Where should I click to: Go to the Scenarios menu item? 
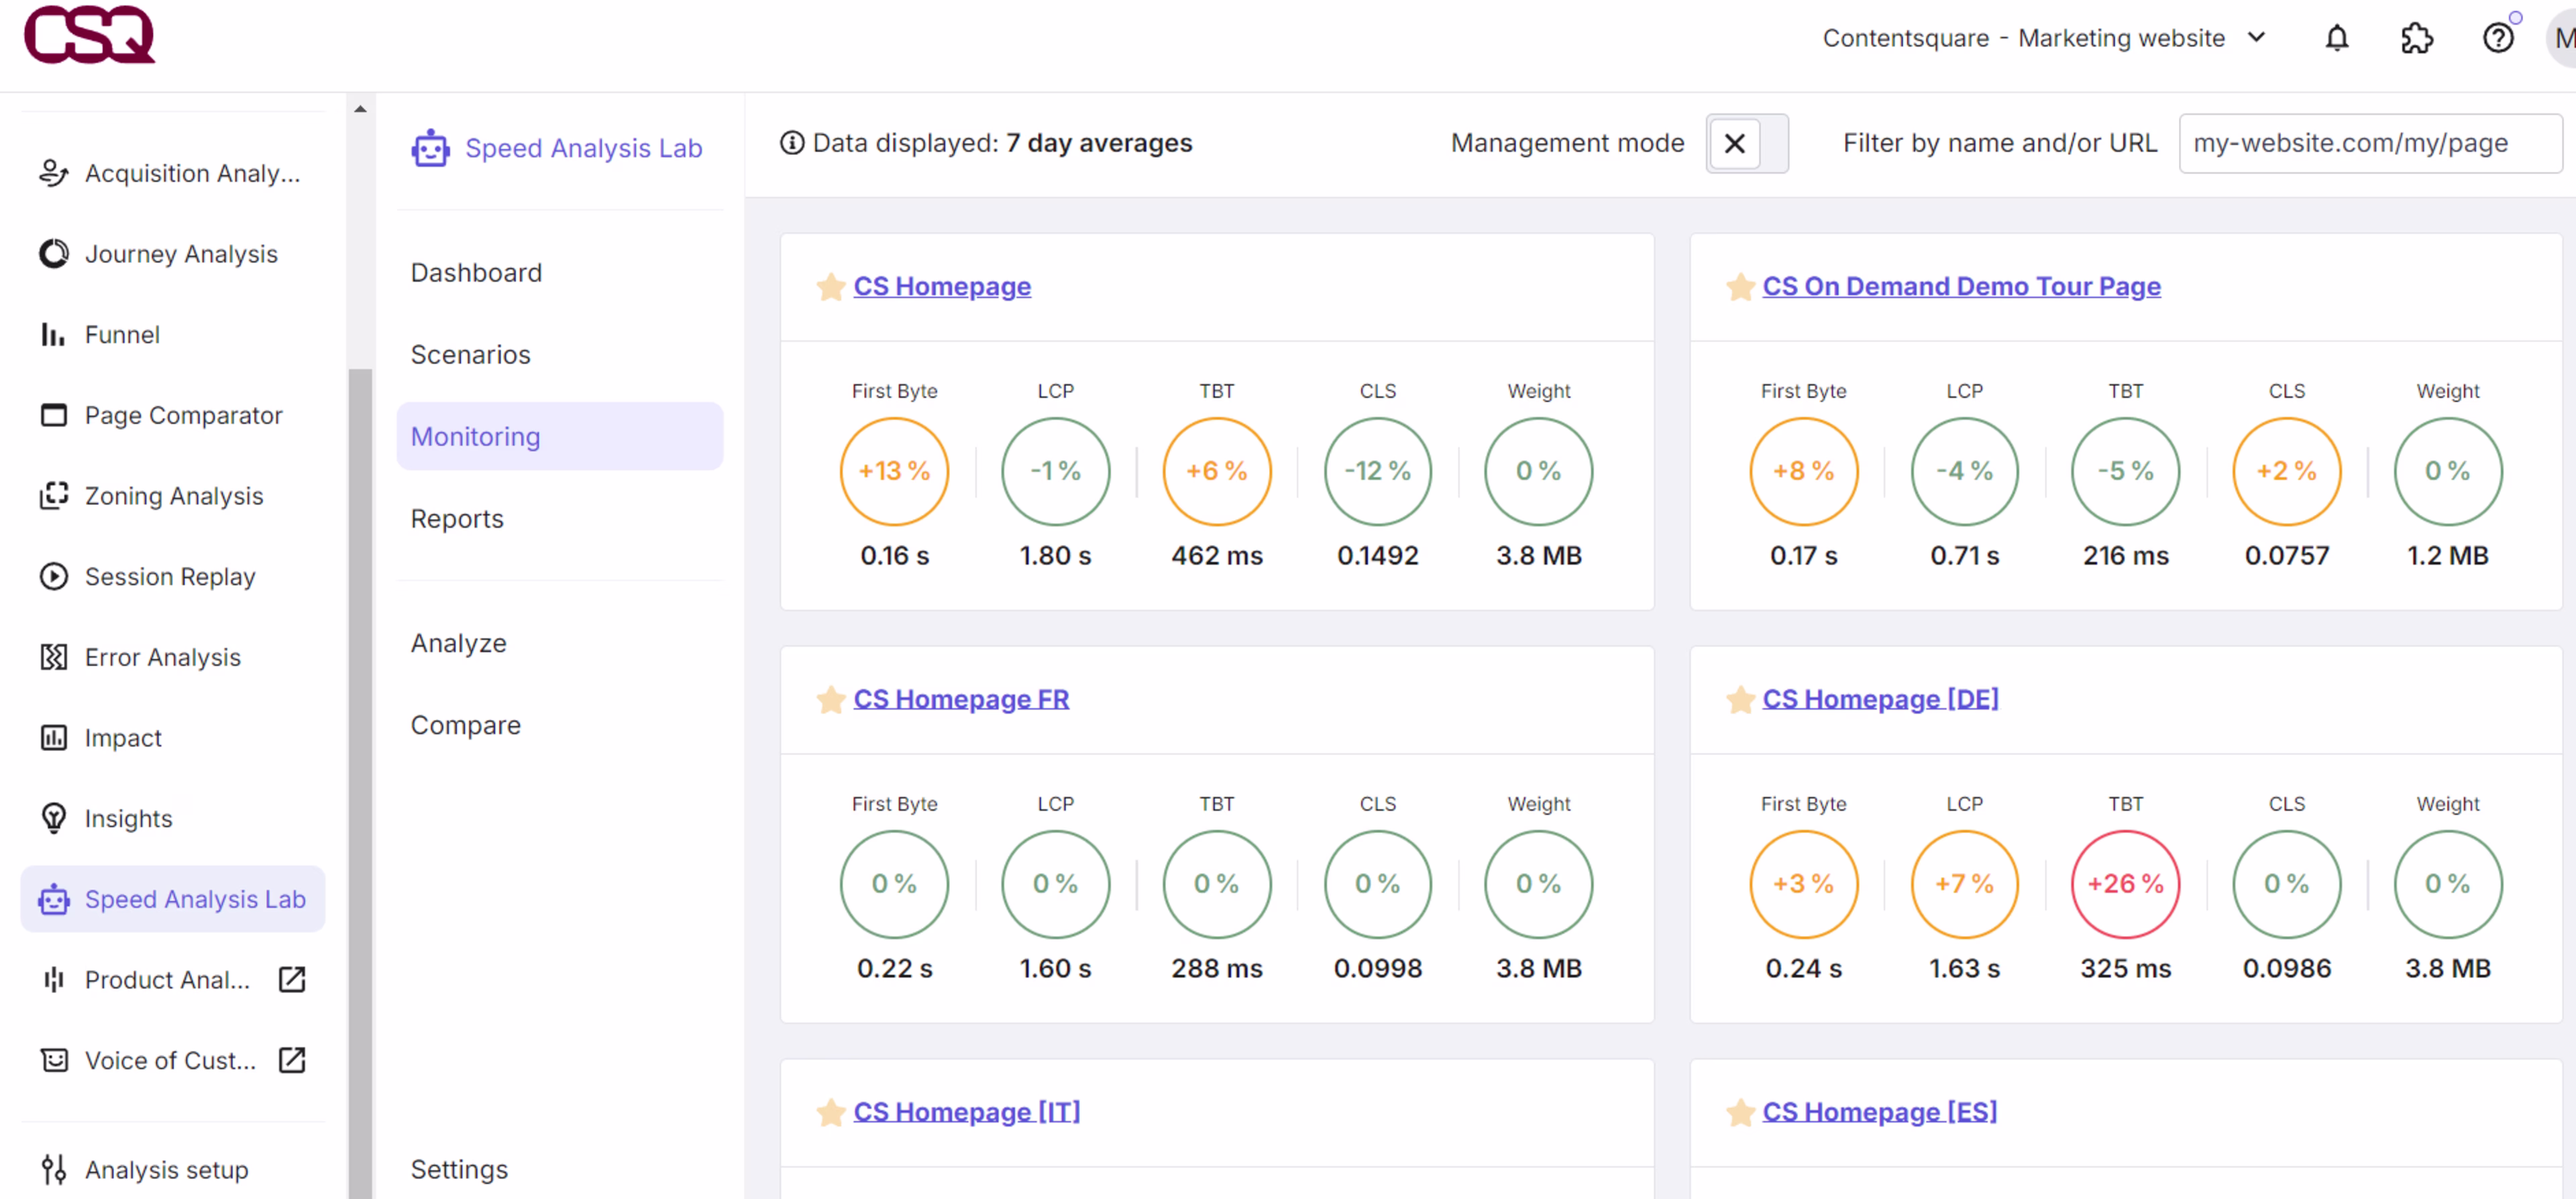pos(470,355)
